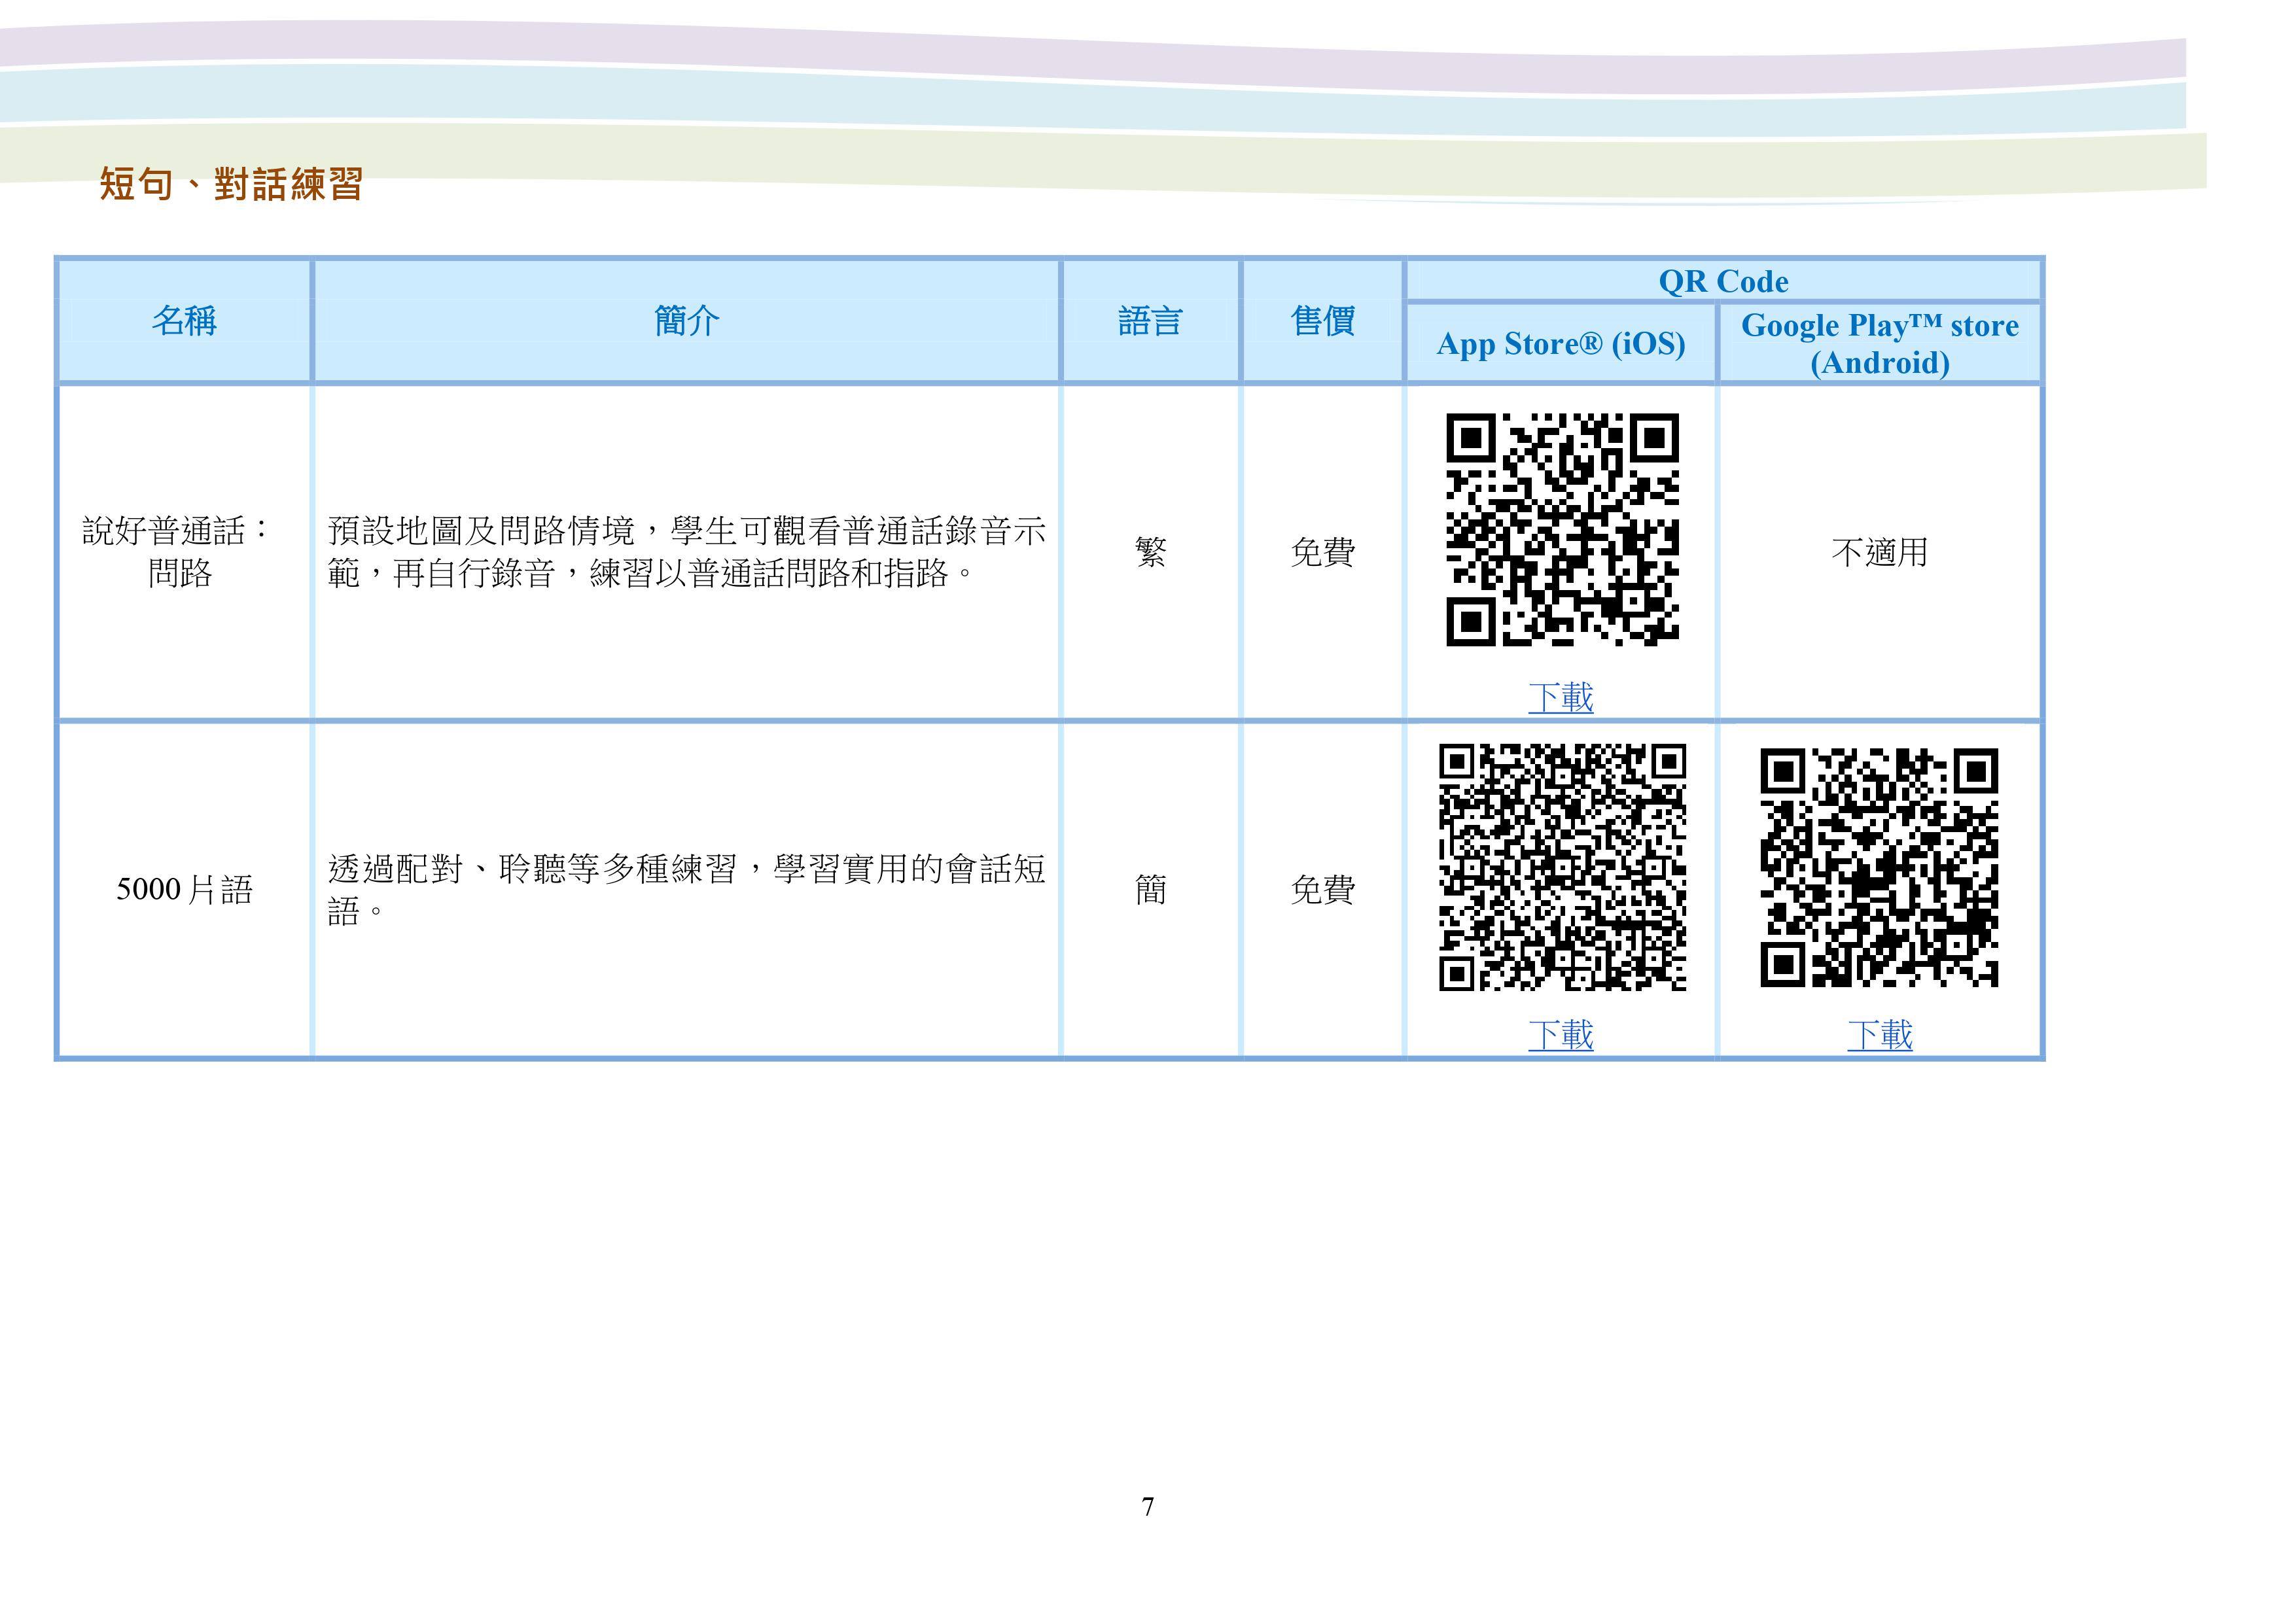Screen dimensions: 2296x1623
Task: Select the Google Play QR code for 5000片語
Action: coord(1879,868)
